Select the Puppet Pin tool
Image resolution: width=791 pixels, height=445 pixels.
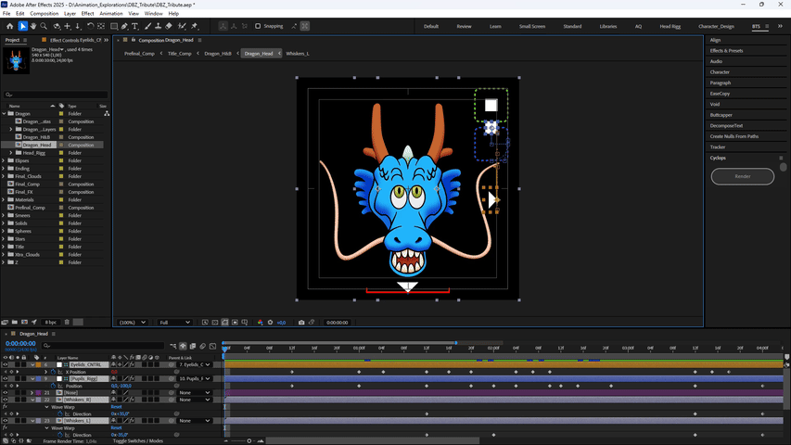195,26
